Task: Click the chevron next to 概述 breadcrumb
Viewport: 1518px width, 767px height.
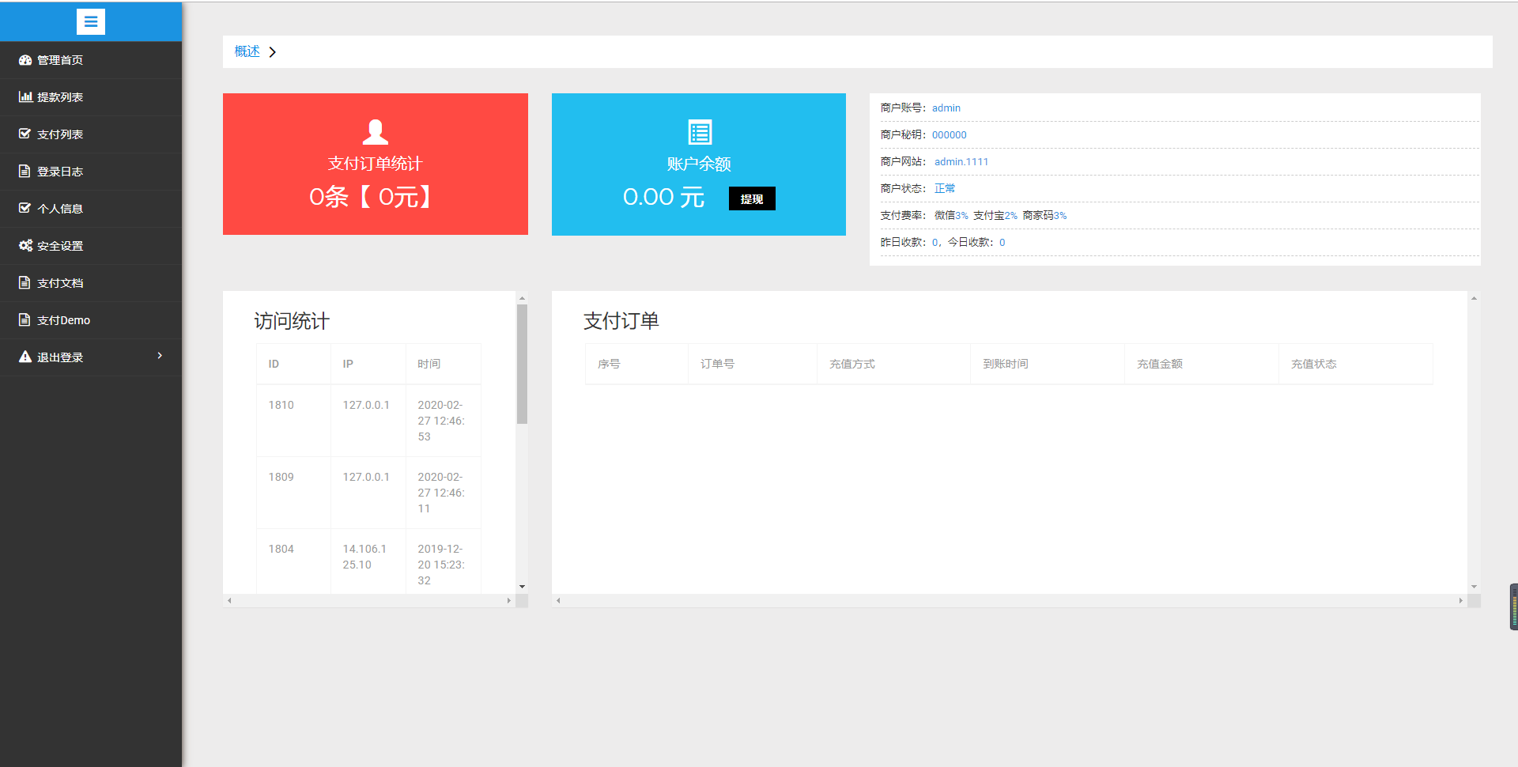Action: (x=273, y=52)
